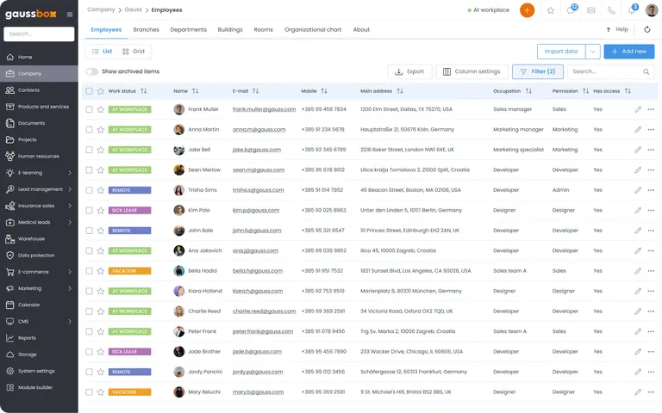Expand E-learning submenu in sidebar
Image resolution: width=662 pixels, height=413 pixels.
point(70,173)
